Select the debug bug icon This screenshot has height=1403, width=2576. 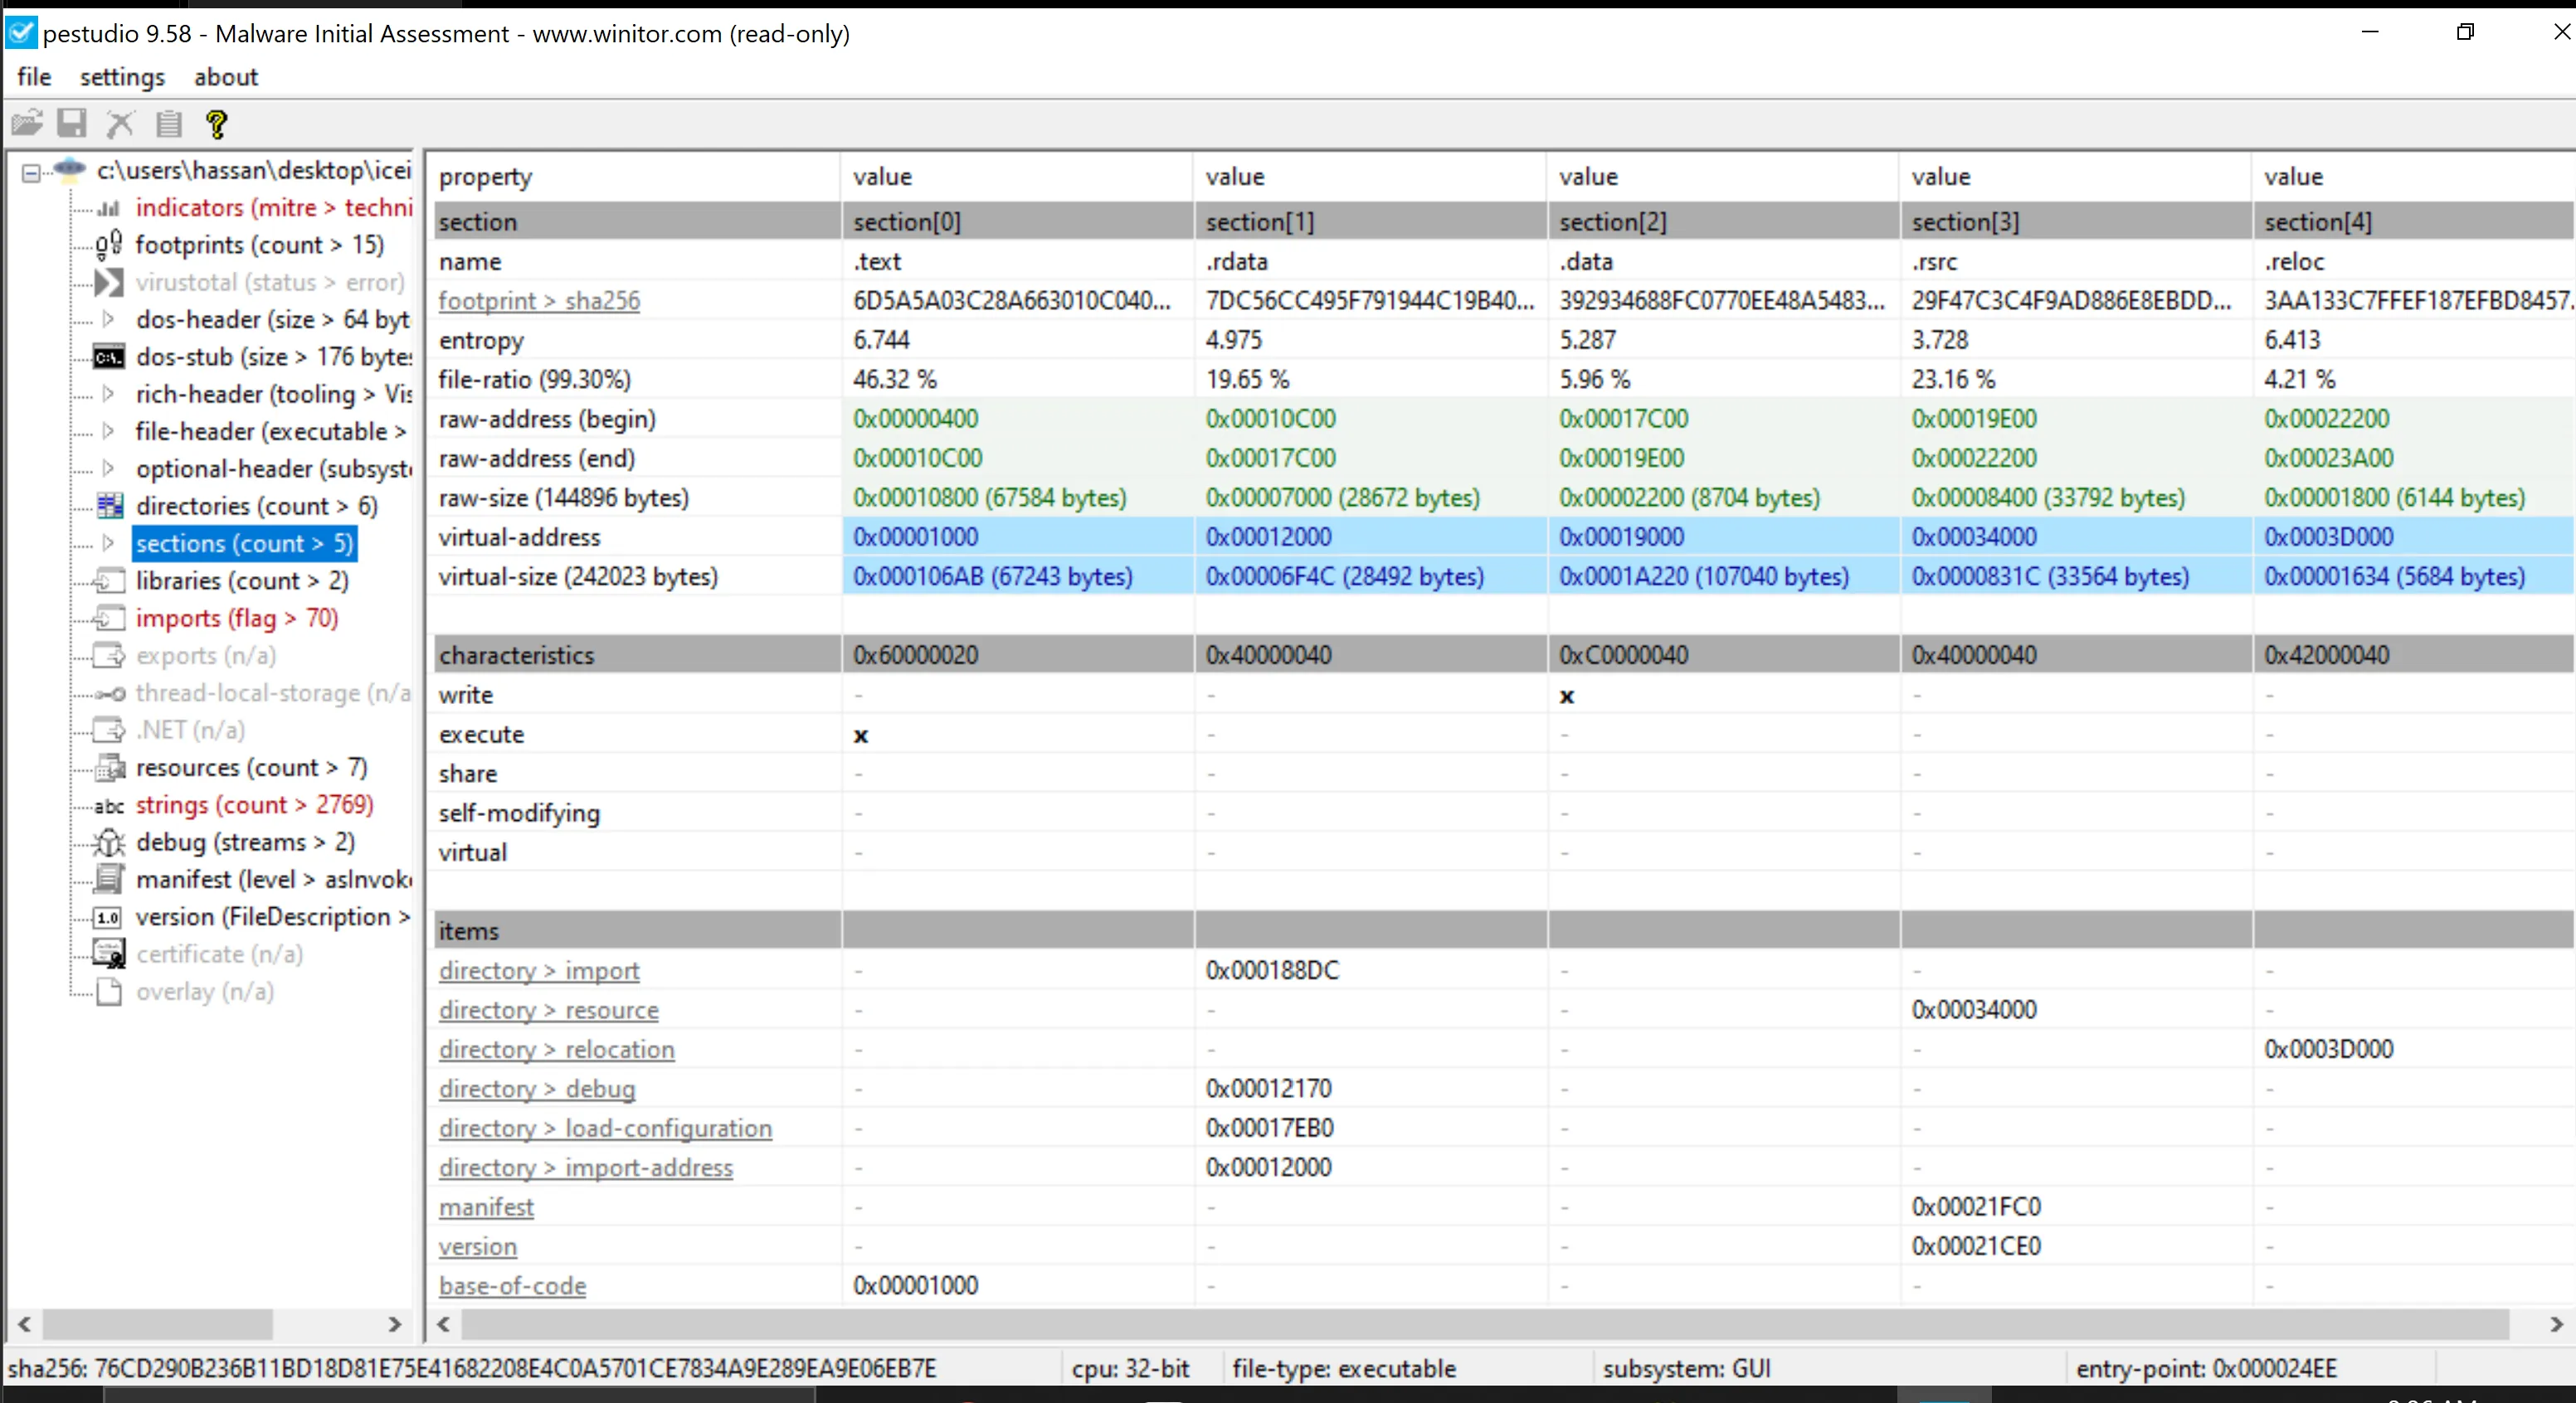pos(109,842)
